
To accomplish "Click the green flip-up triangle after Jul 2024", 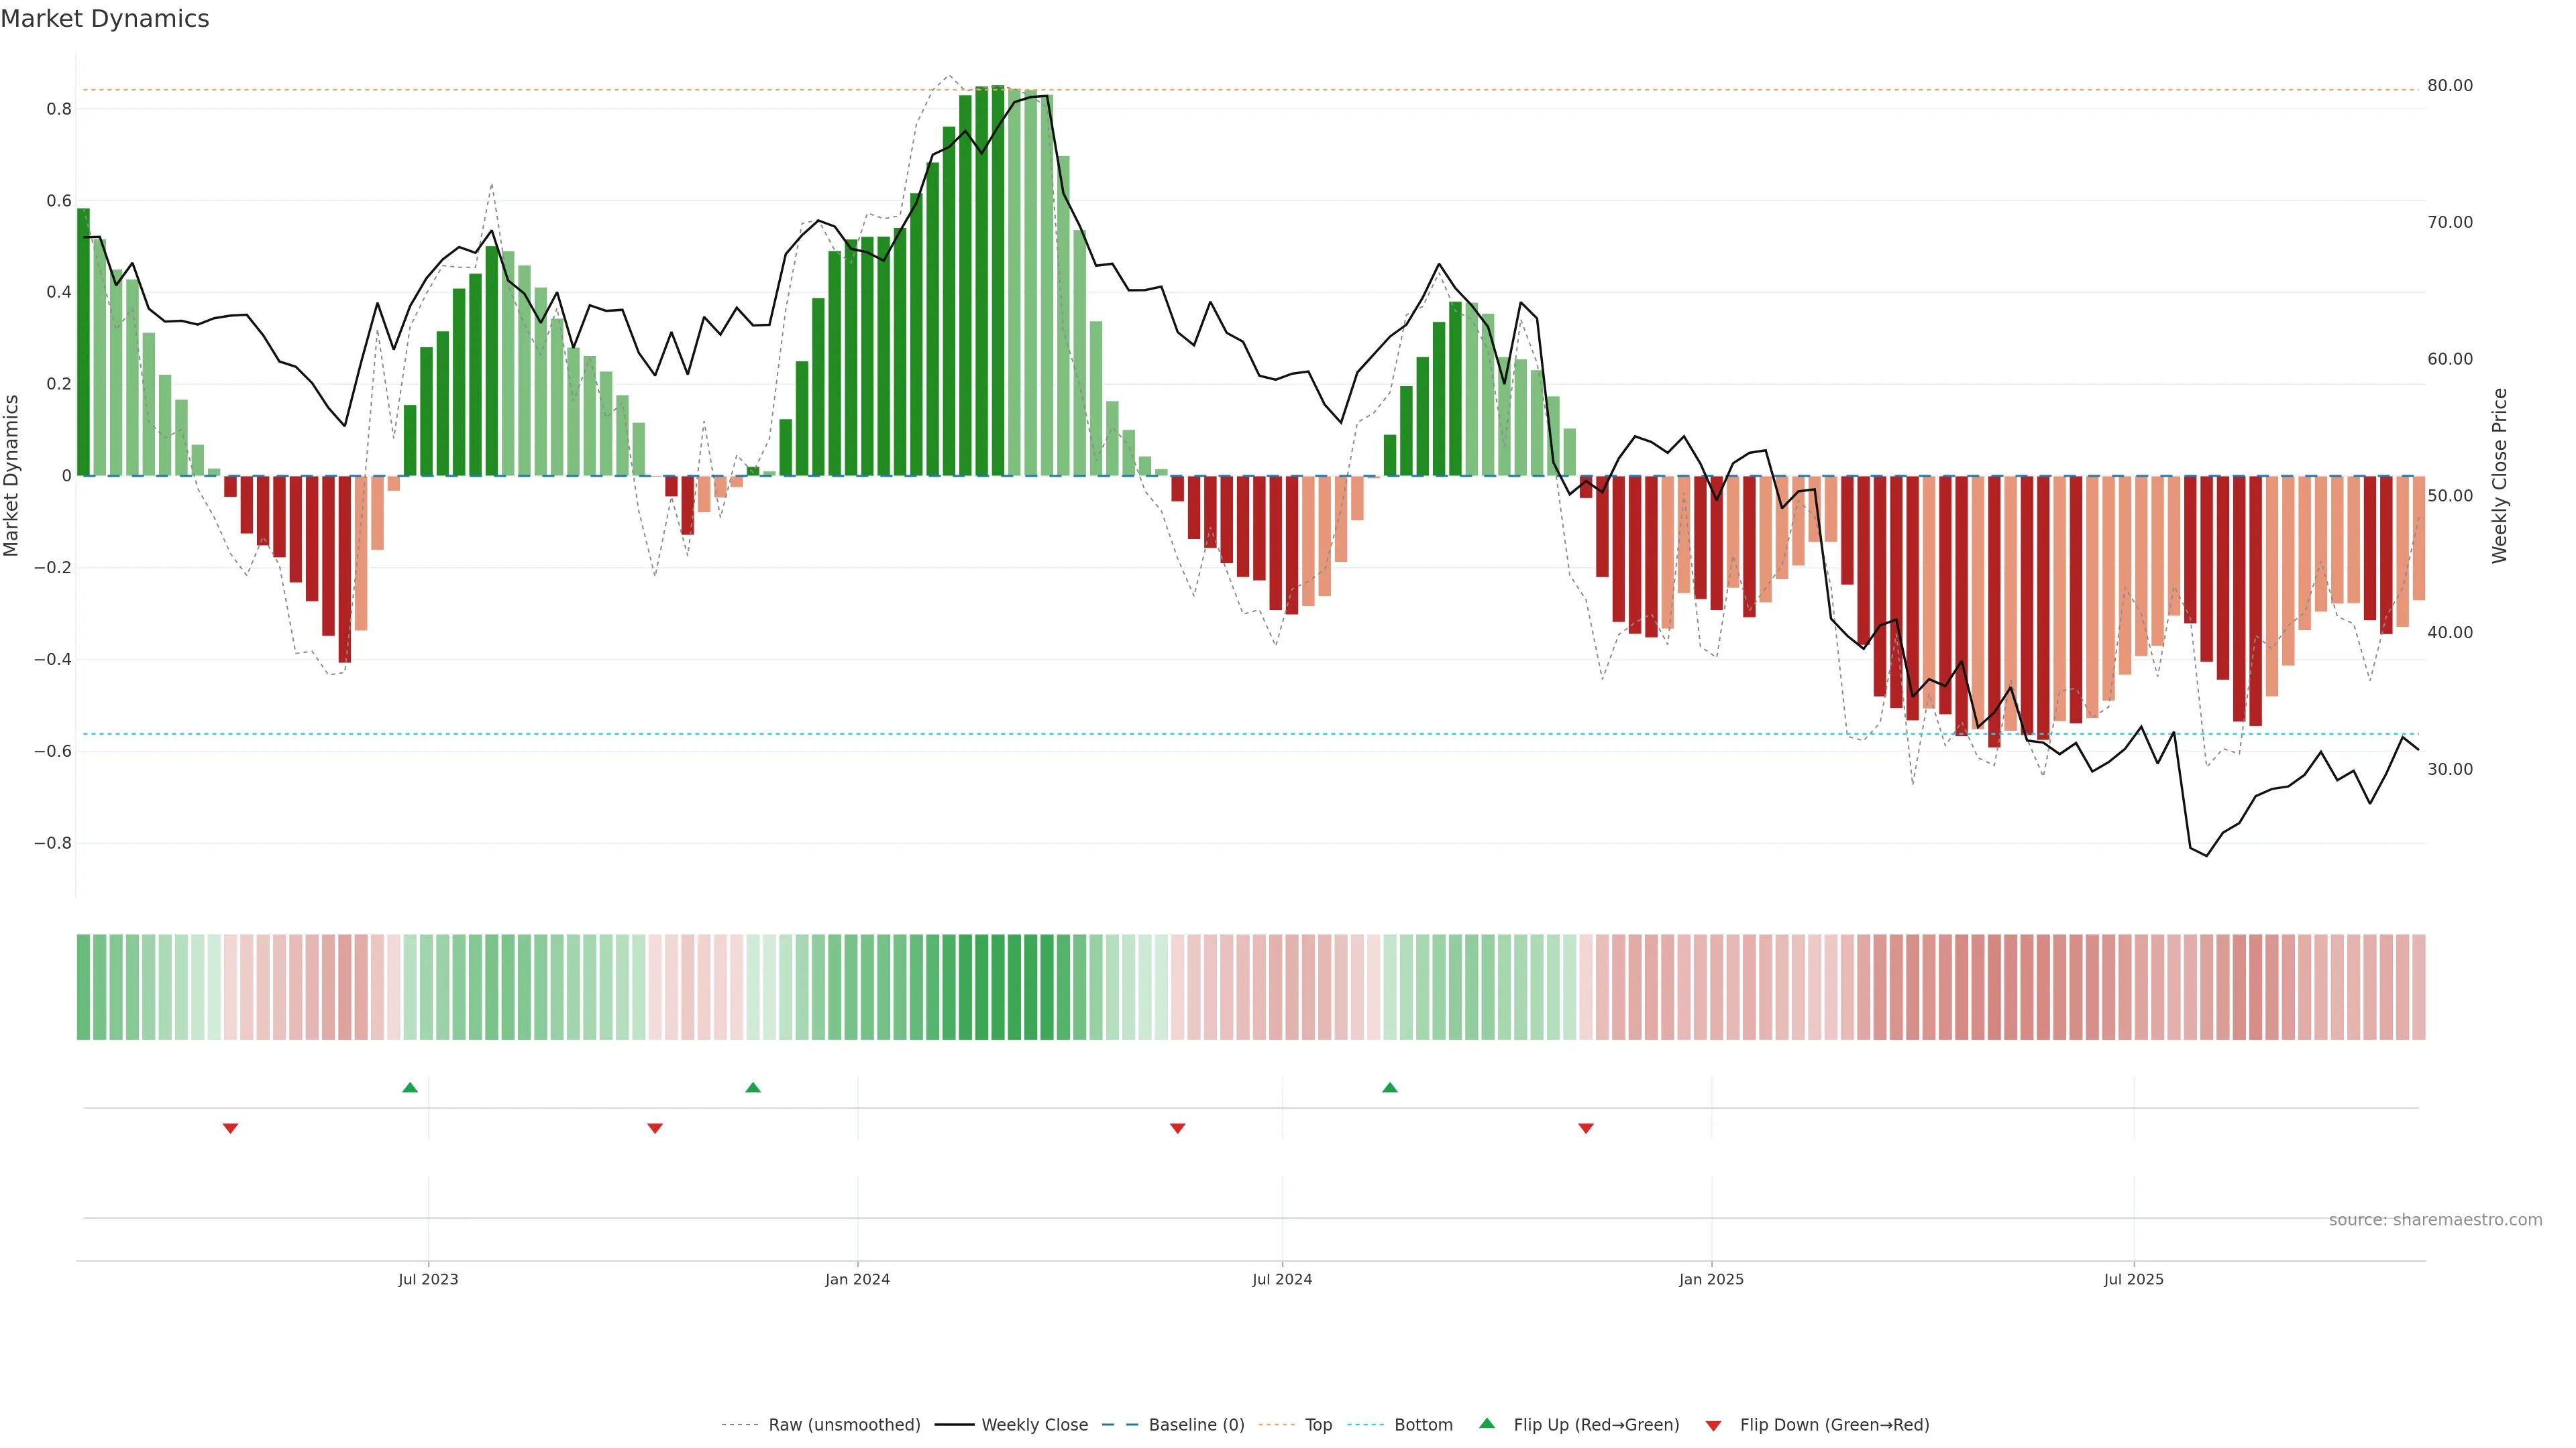I will [1390, 1087].
